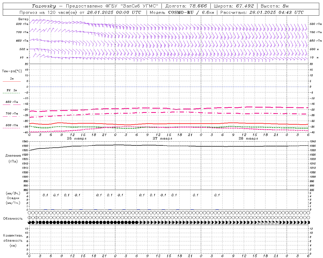
Task: Click the "27 января" date label
Action: point(163,139)
